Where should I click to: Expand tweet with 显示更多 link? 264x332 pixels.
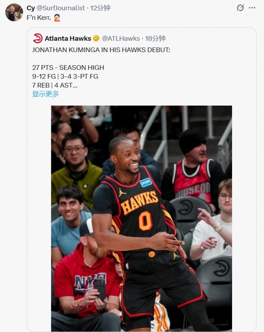point(45,94)
